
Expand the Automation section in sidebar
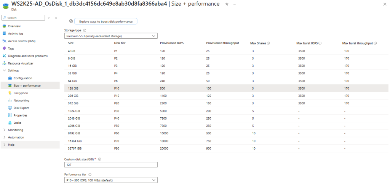[16, 137]
